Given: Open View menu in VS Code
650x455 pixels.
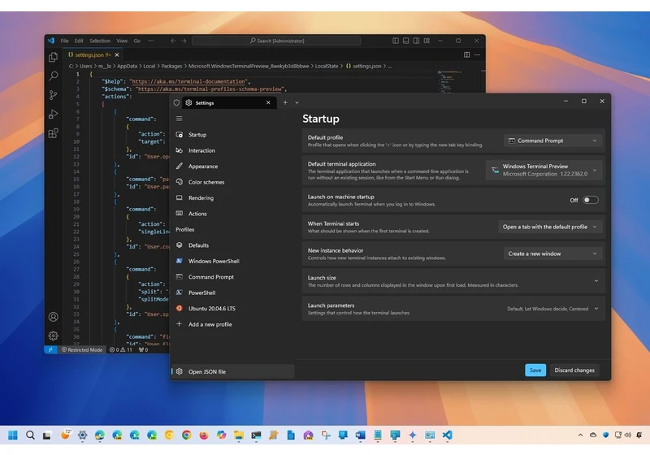Looking at the screenshot, I should point(122,41).
